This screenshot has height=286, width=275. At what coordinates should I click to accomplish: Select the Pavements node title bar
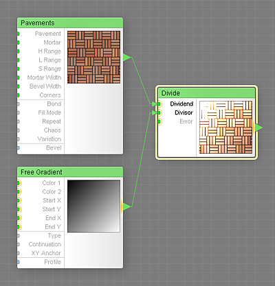[70, 23]
